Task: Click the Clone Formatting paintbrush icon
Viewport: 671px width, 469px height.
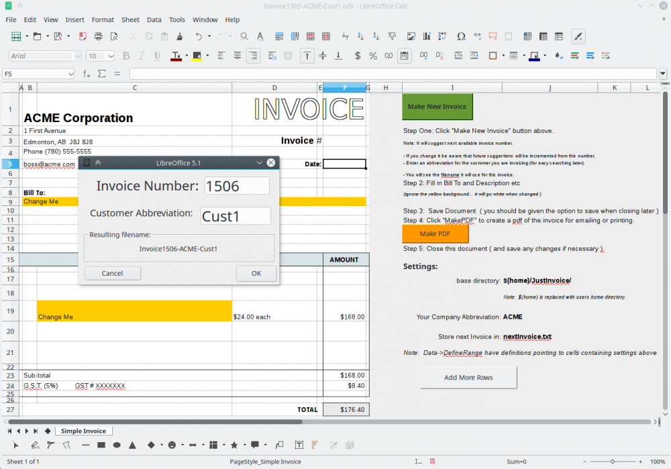Action: (180, 36)
